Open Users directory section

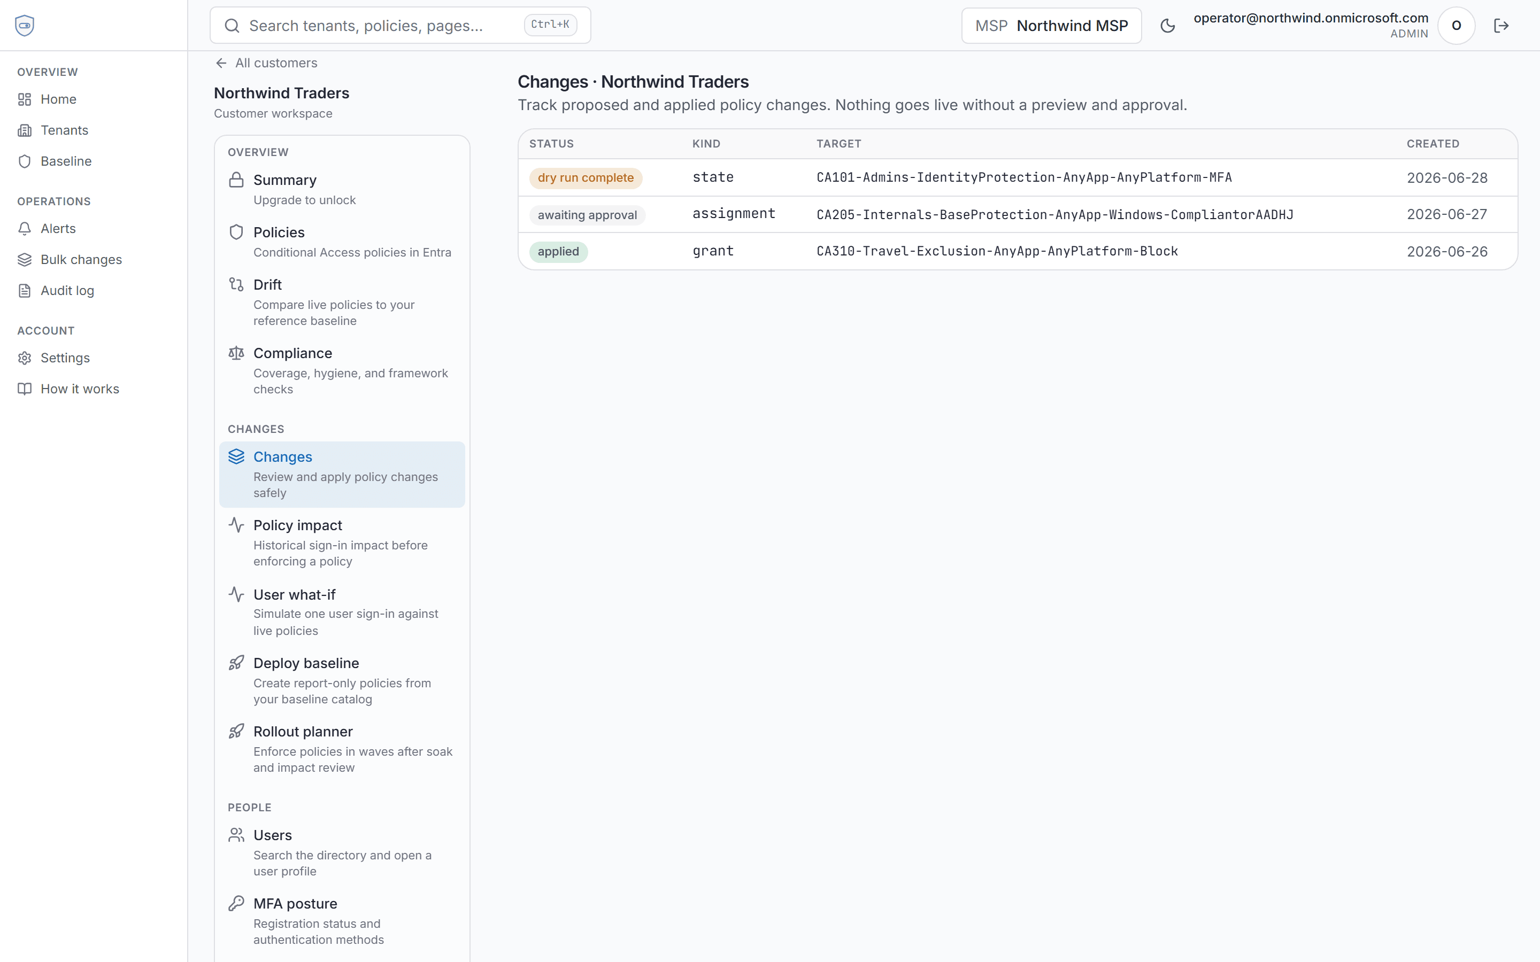pos(342,852)
